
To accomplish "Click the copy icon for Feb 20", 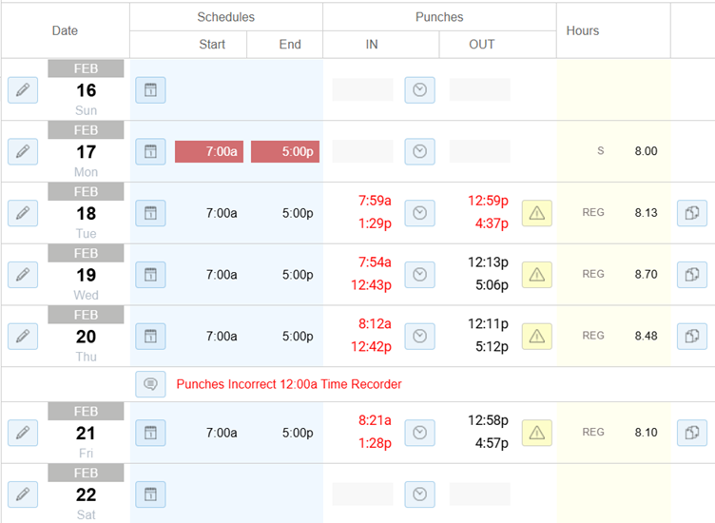I will 692,336.
